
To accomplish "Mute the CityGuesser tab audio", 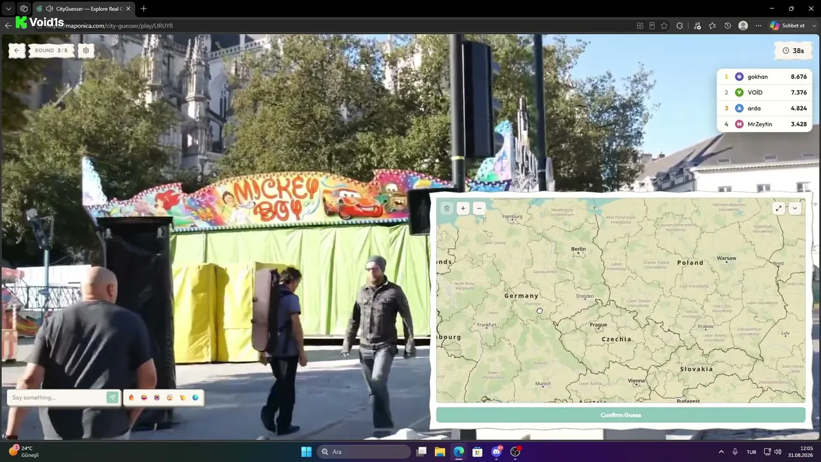I will click(x=49, y=9).
